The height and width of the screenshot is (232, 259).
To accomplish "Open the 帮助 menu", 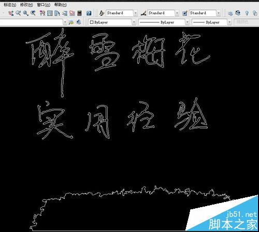I will click(61, 5).
